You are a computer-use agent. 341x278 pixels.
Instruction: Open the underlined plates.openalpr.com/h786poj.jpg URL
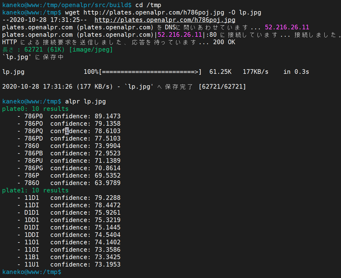pyautogui.click(x=165, y=20)
